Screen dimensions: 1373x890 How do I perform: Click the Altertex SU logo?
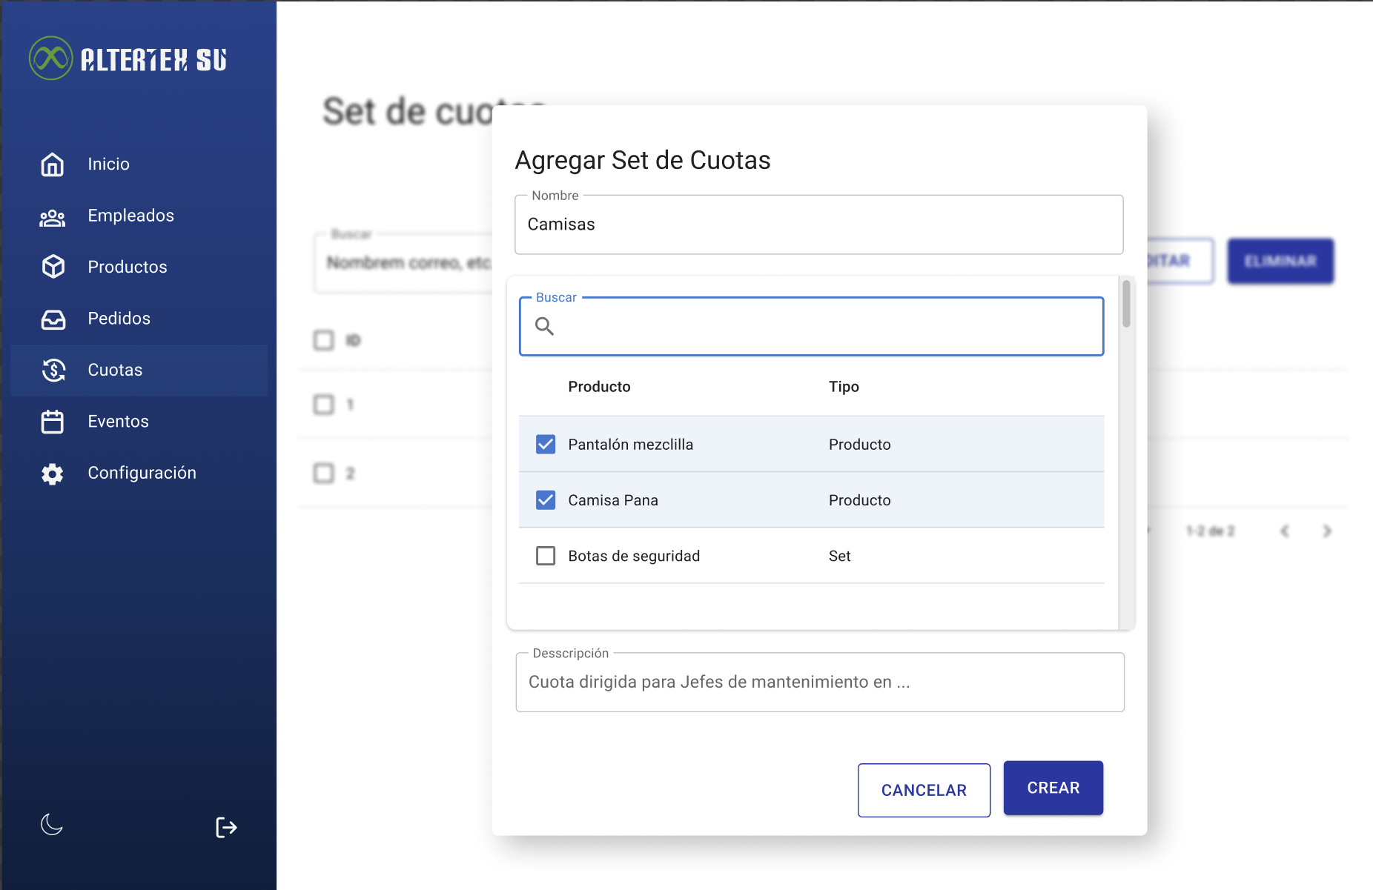(x=128, y=59)
